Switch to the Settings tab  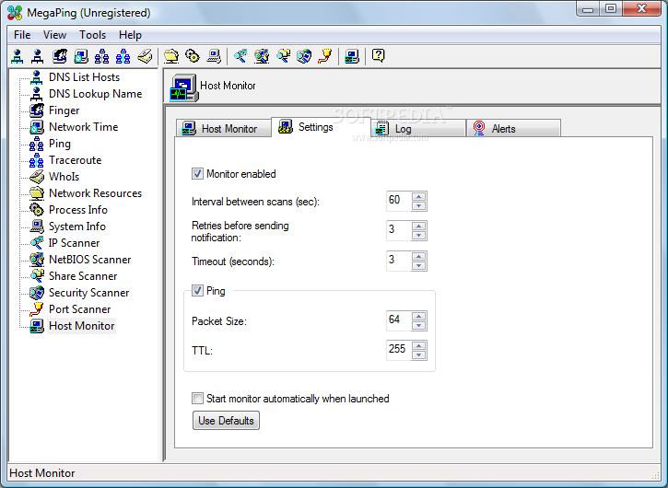point(321,127)
